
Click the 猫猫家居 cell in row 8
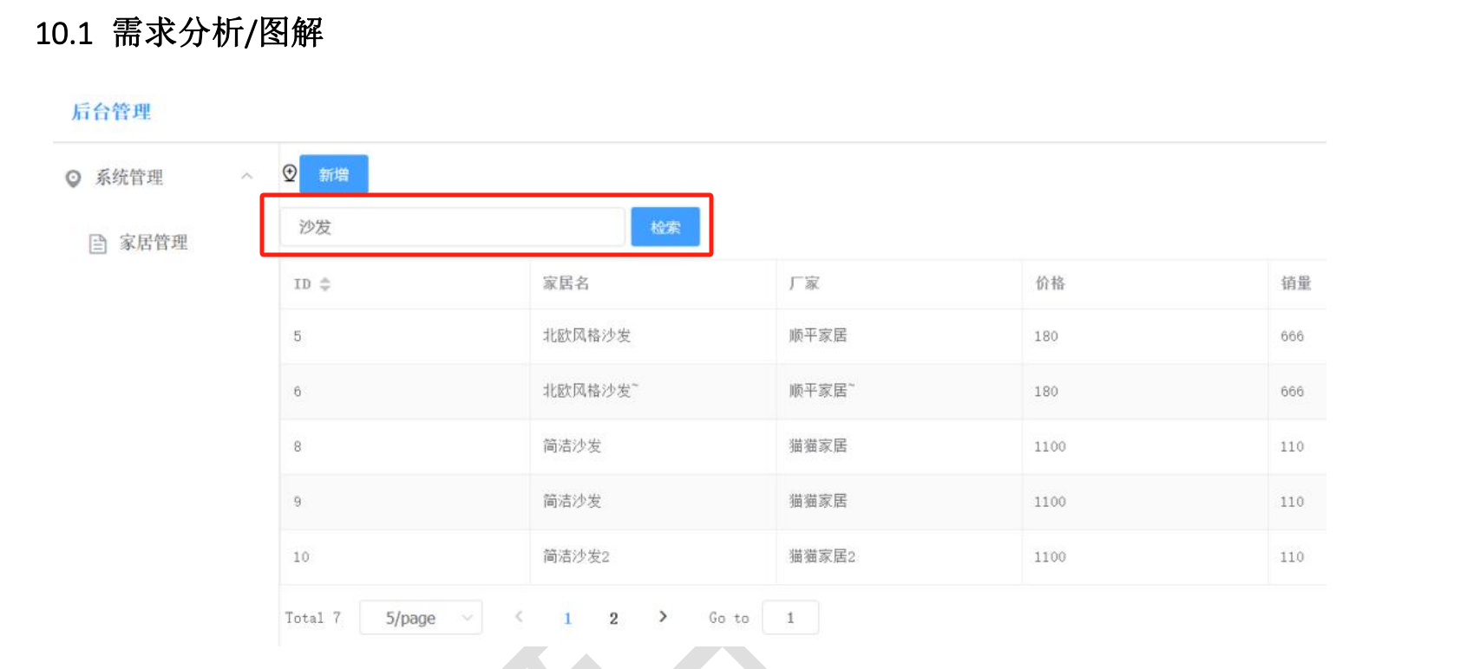coord(817,446)
